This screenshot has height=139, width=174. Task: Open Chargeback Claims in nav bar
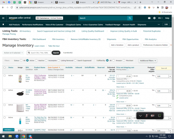pyautogui.click(x=73, y=25)
